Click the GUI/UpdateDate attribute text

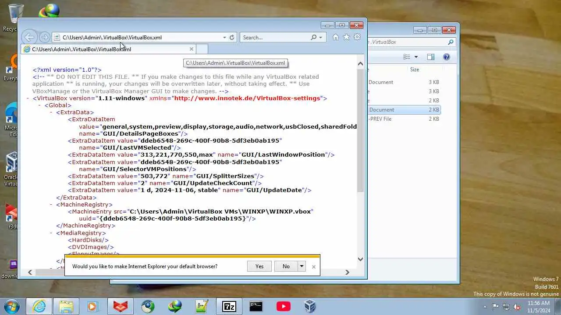(x=274, y=190)
